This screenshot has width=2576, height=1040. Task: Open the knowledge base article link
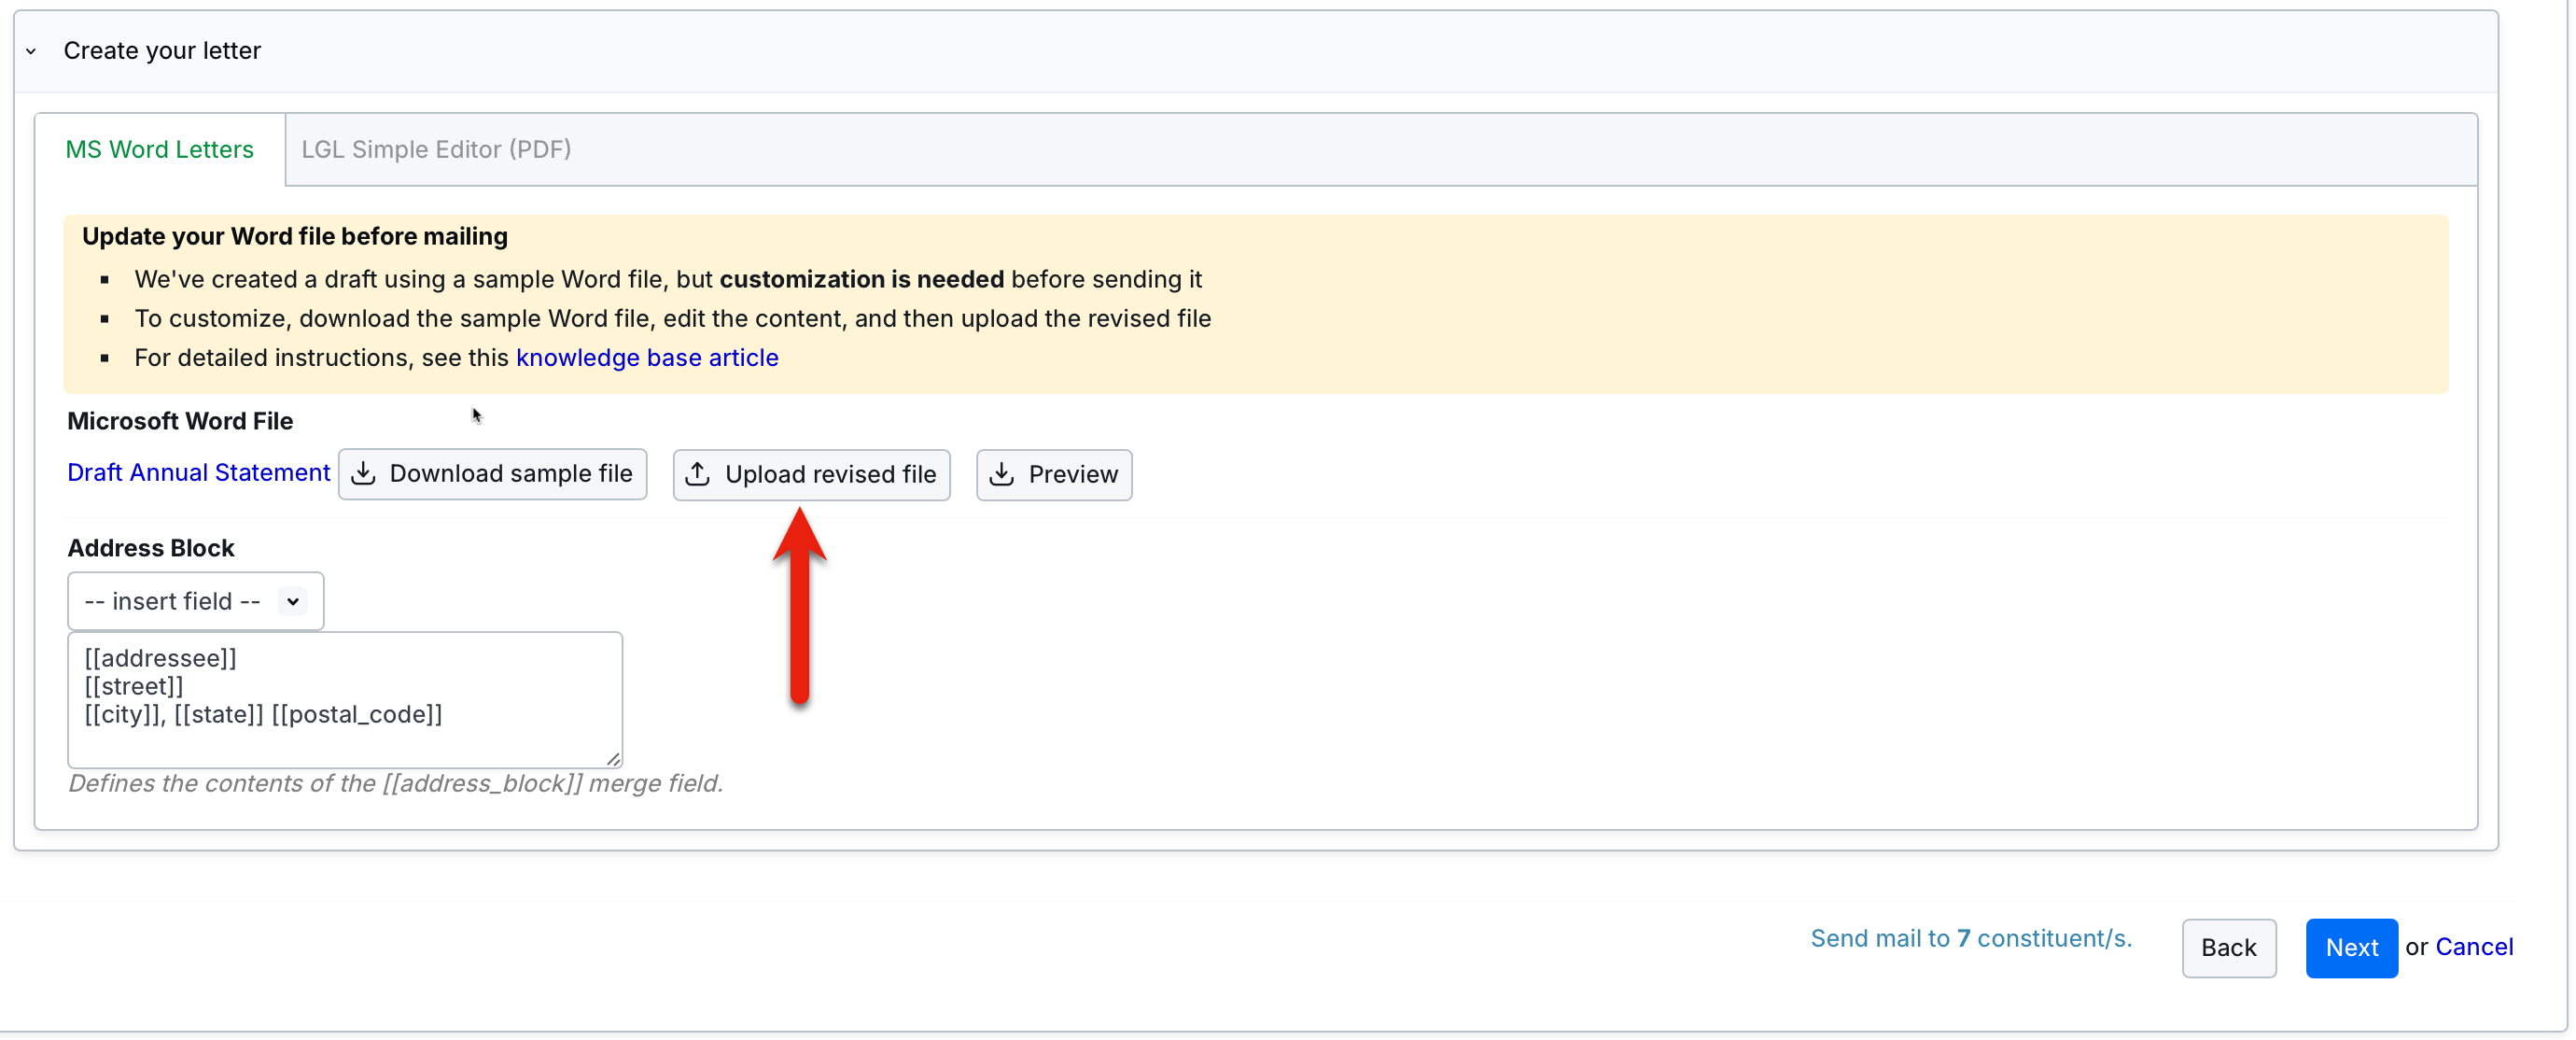pyautogui.click(x=646, y=358)
